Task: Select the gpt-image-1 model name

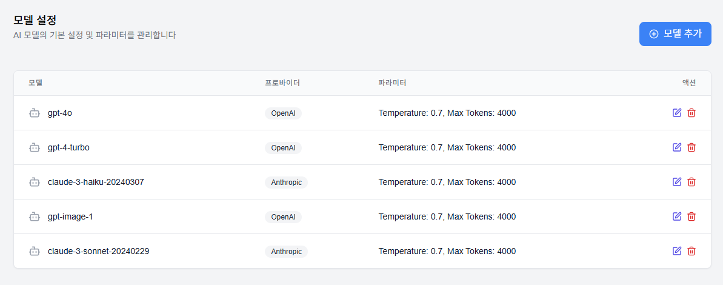Action: (70, 216)
